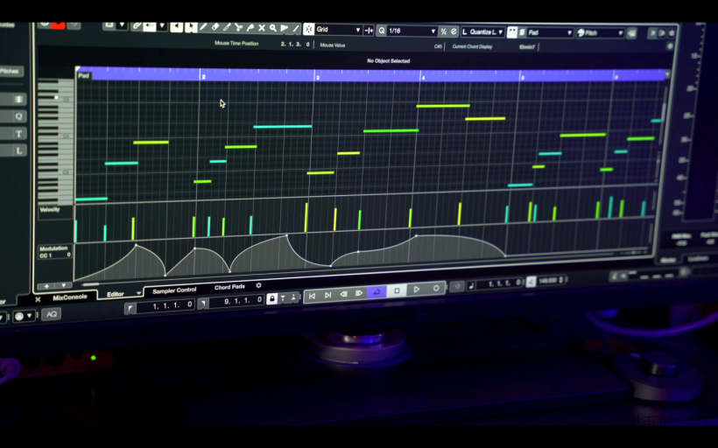Toggle the locator lock icon
This screenshot has height=448, width=718.
pos(272,299)
